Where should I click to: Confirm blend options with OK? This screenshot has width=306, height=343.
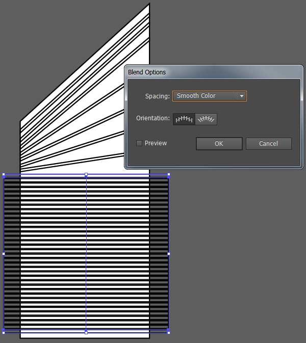pyautogui.click(x=219, y=144)
